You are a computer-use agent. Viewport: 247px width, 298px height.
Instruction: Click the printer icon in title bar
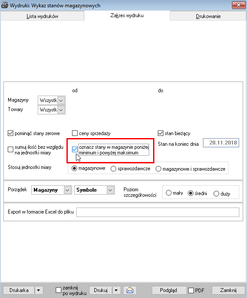5,5
